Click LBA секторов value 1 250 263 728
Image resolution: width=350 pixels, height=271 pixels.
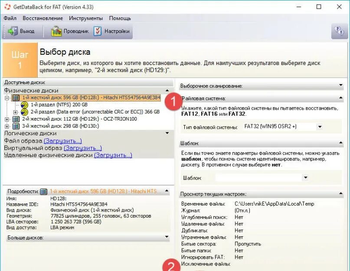click(x=75, y=222)
